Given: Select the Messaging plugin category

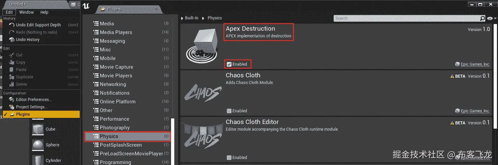Looking at the screenshot, I should pyautogui.click(x=127, y=41).
